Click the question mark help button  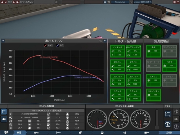tap(176, 126)
